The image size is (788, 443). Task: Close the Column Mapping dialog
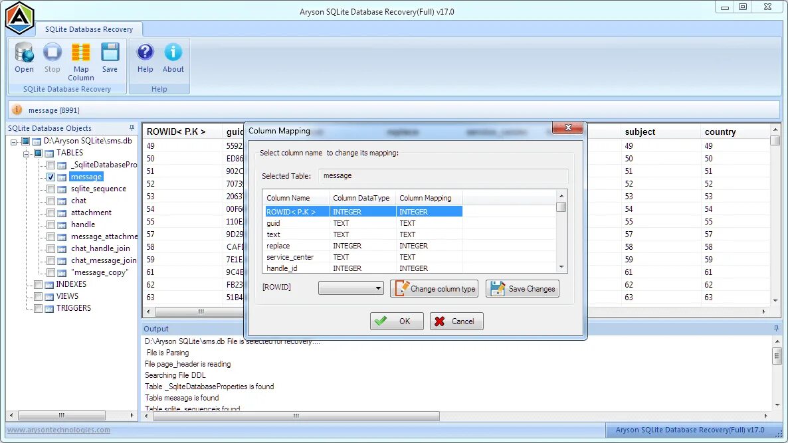click(567, 128)
